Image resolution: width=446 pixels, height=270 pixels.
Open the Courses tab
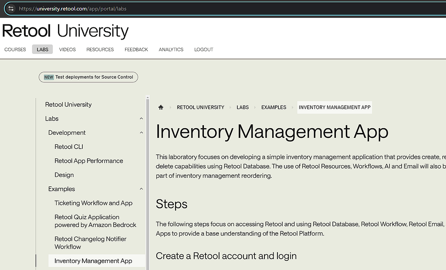(x=15, y=50)
